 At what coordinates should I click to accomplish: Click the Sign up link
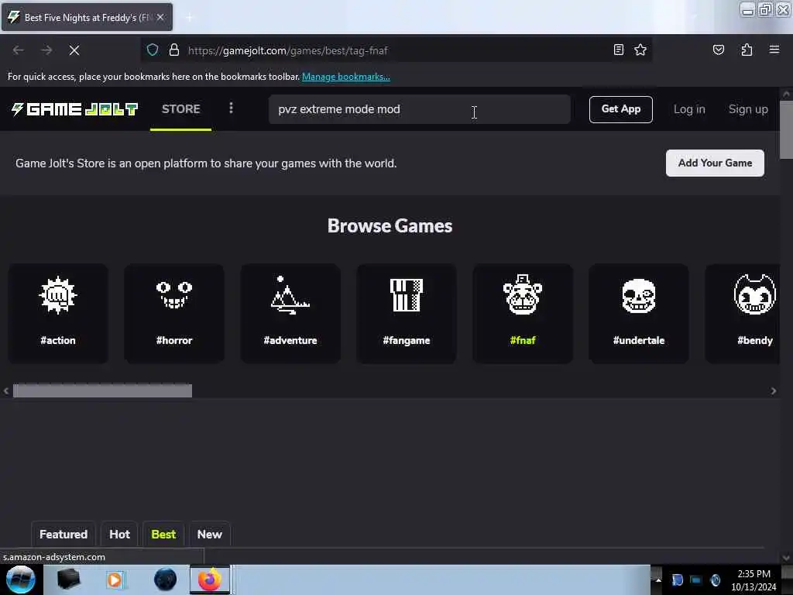pos(748,108)
